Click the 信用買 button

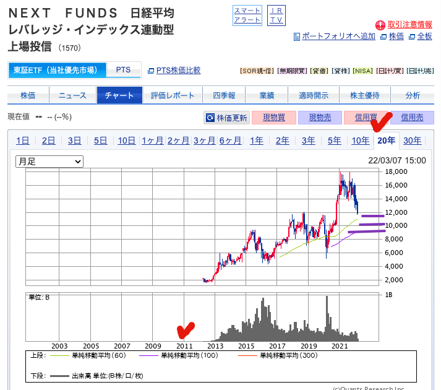(366, 118)
